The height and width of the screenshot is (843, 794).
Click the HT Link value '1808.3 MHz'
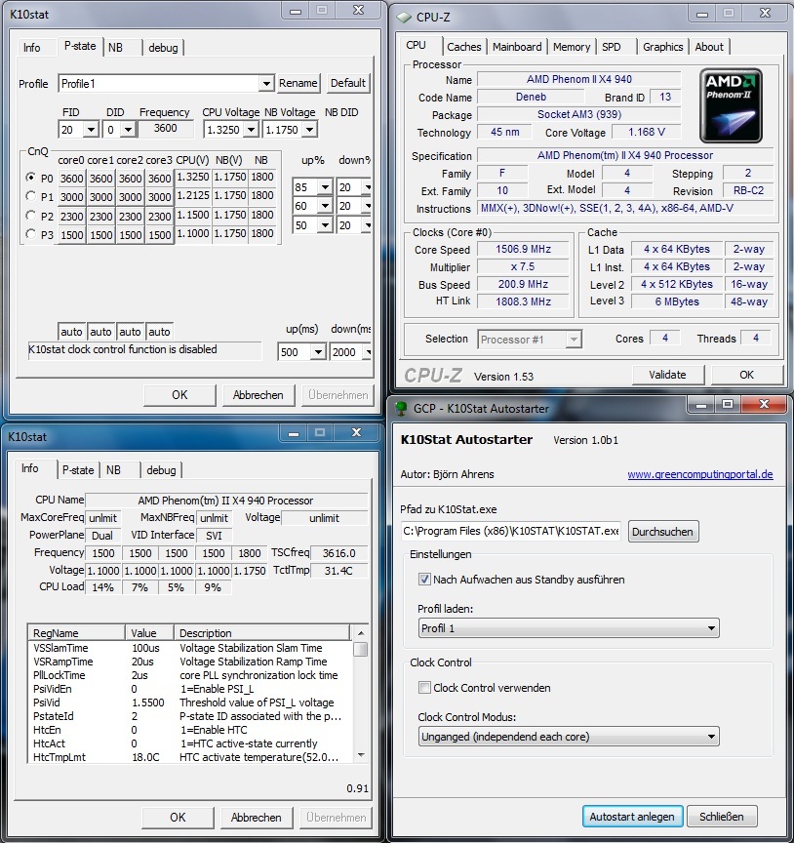(523, 301)
